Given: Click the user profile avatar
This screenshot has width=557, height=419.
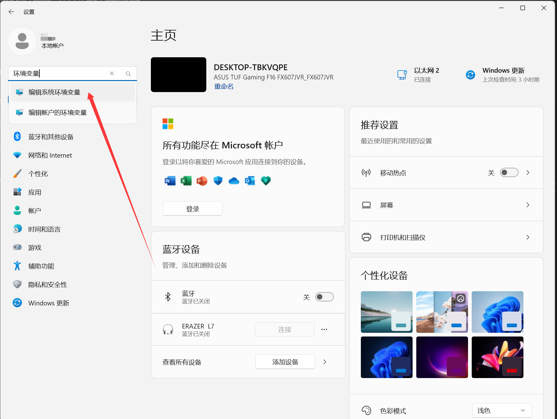Looking at the screenshot, I should 22,41.
